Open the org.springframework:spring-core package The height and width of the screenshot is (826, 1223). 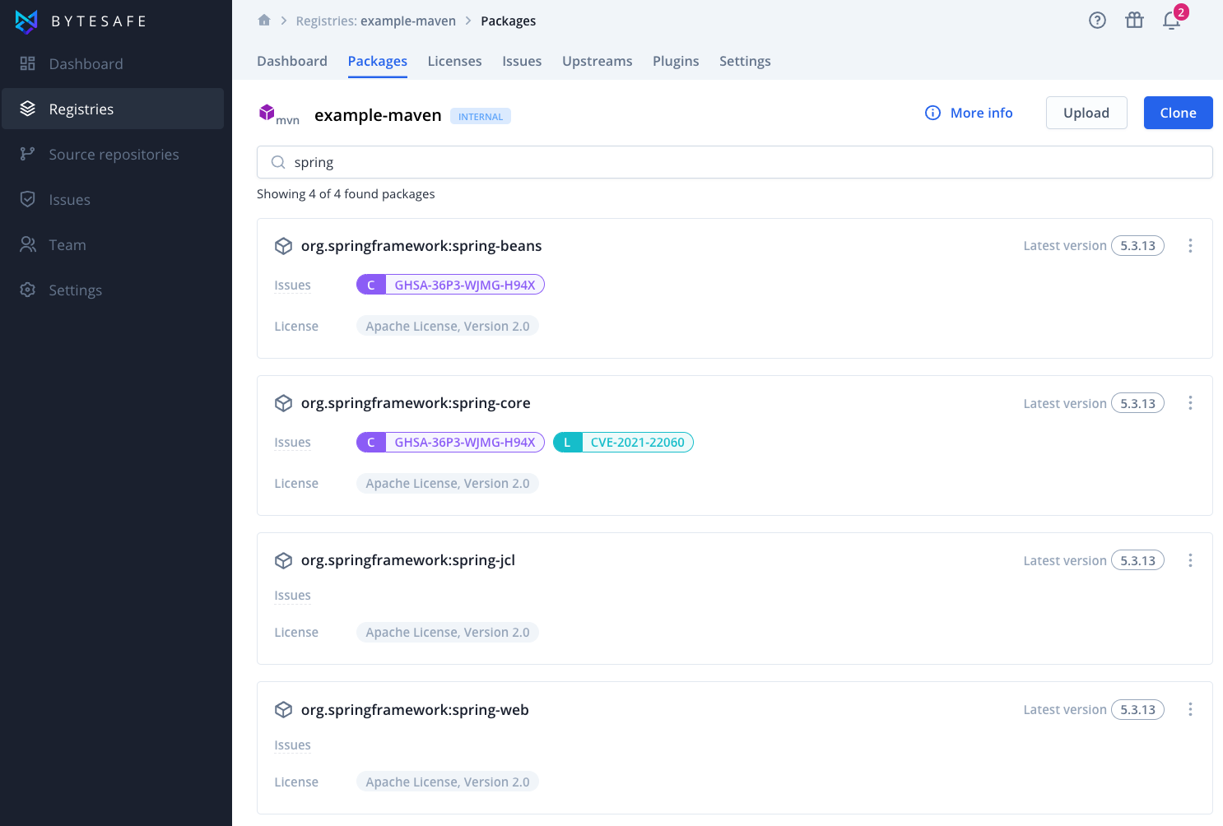point(416,403)
